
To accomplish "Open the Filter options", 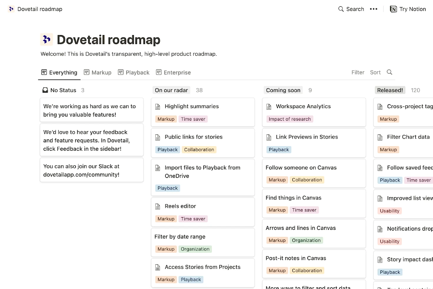I will (358, 72).
